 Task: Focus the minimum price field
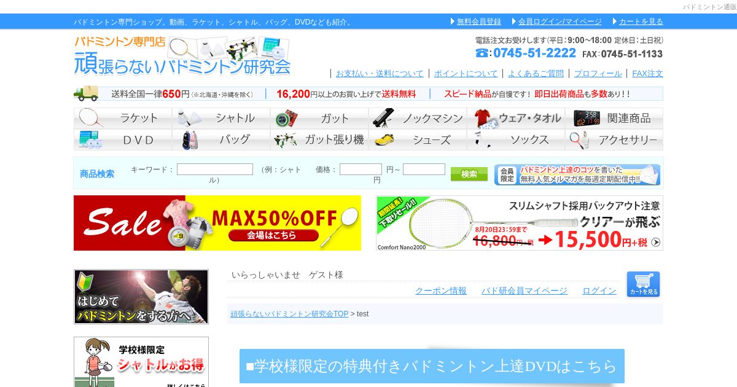(361, 170)
